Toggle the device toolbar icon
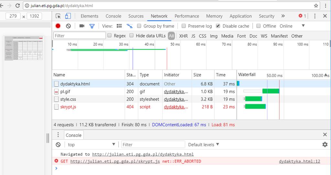 tap(68, 16)
